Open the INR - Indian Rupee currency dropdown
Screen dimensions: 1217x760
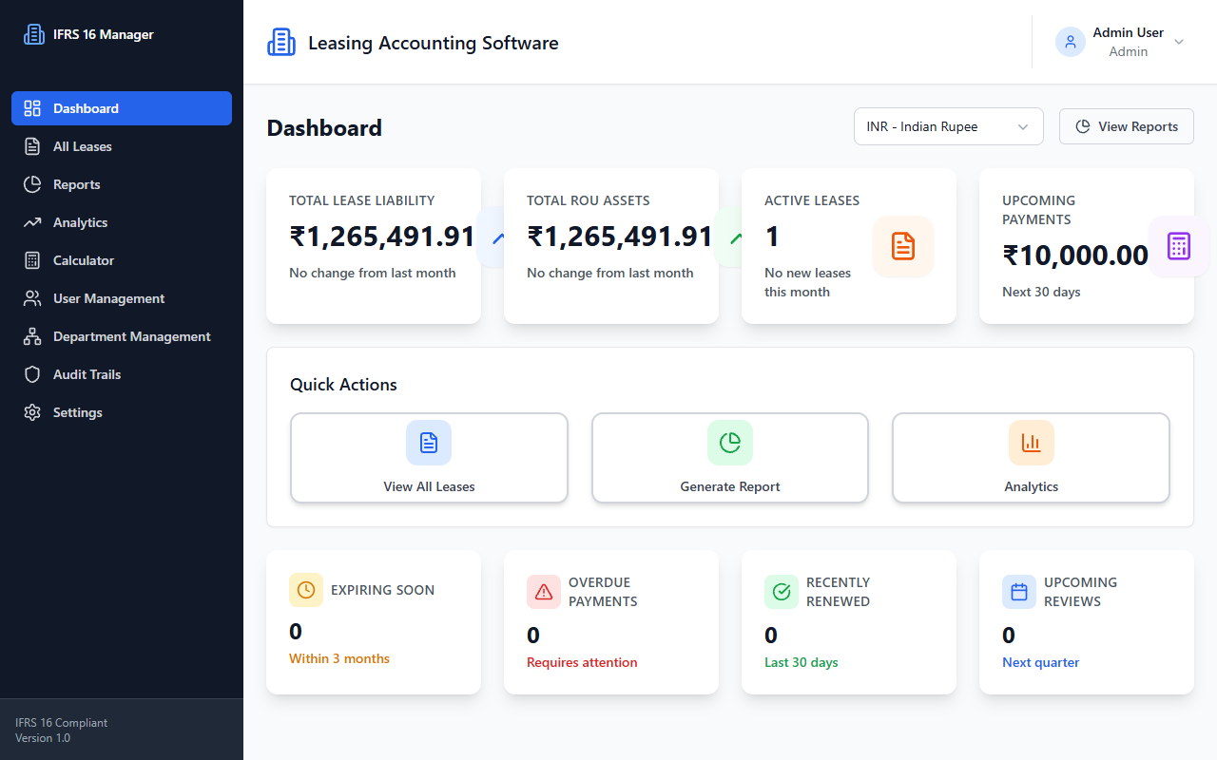coord(949,126)
